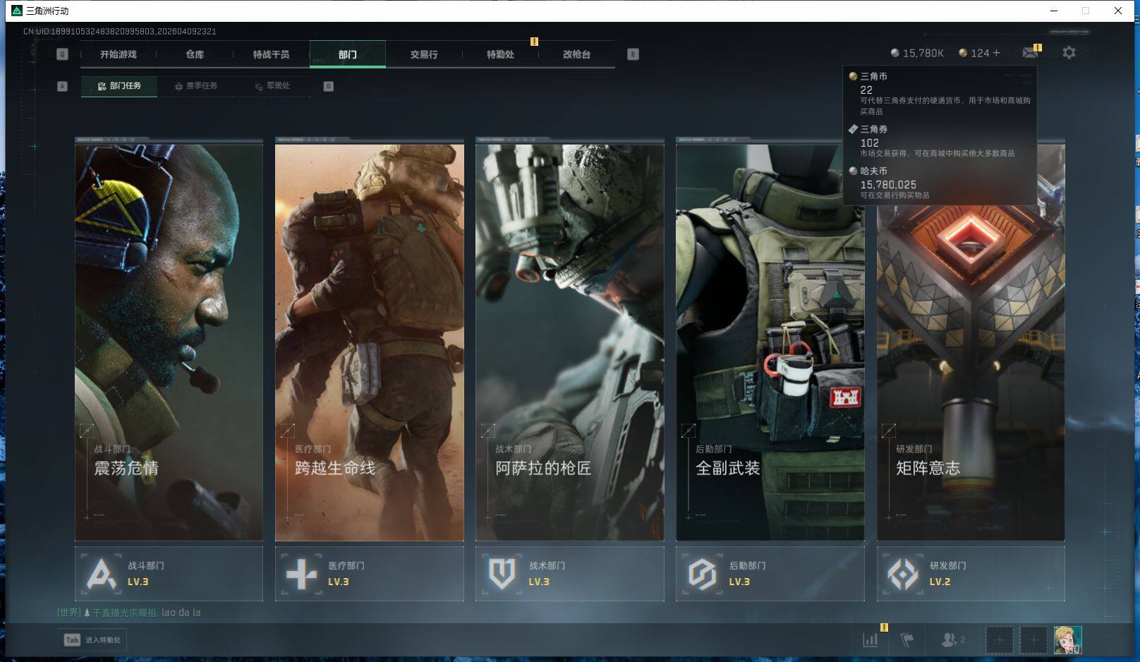Go to the 开始游戏 tab
The width and height of the screenshot is (1140, 662).
point(118,54)
